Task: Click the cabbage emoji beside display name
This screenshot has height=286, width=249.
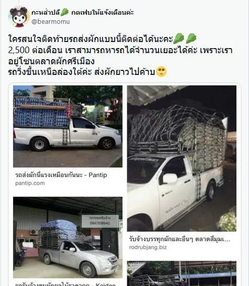Action: (x=65, y=12)
